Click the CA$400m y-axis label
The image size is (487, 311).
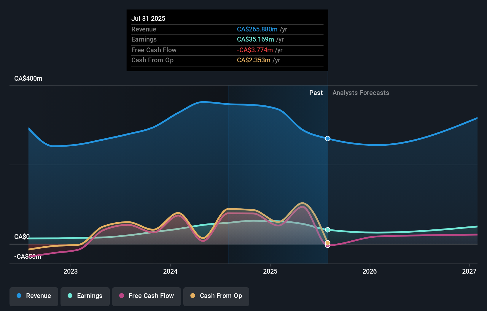[28, 79]
